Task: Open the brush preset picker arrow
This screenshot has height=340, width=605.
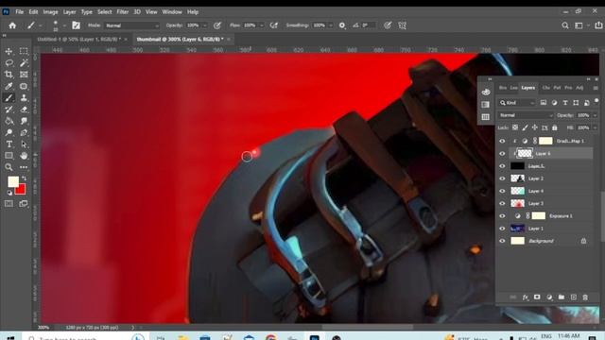Action: point(64,25)
